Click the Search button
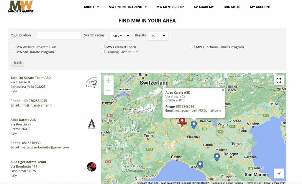The height and width of the screenshot is (184, 302). click(x=17, y=62)
